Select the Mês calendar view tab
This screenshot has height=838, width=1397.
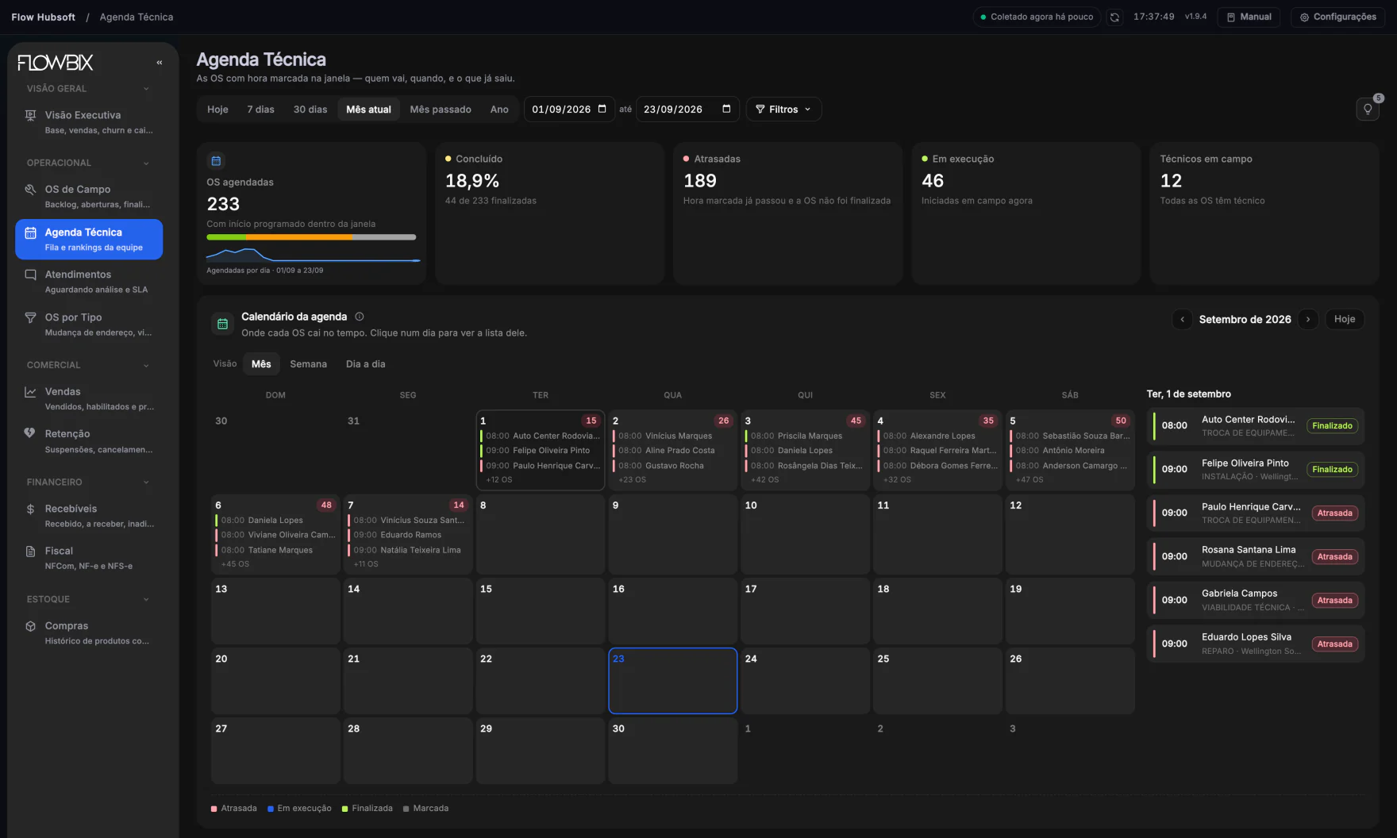pyautogui.click(x=261, y=364)
